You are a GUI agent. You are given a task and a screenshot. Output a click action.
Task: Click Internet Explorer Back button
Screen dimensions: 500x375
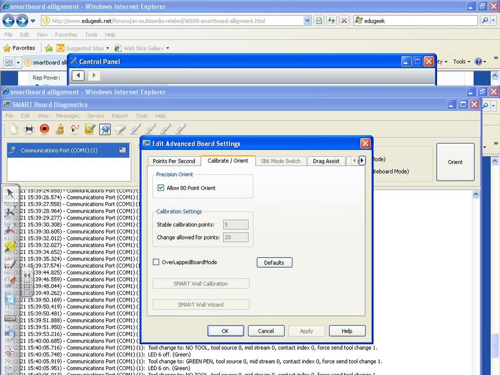point(8,20)
